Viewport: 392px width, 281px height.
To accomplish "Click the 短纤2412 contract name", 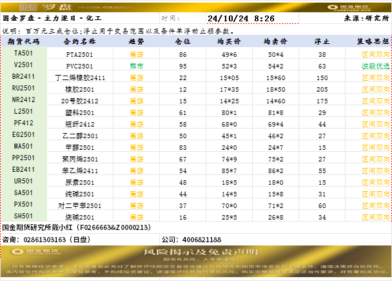I will (79, 124).
